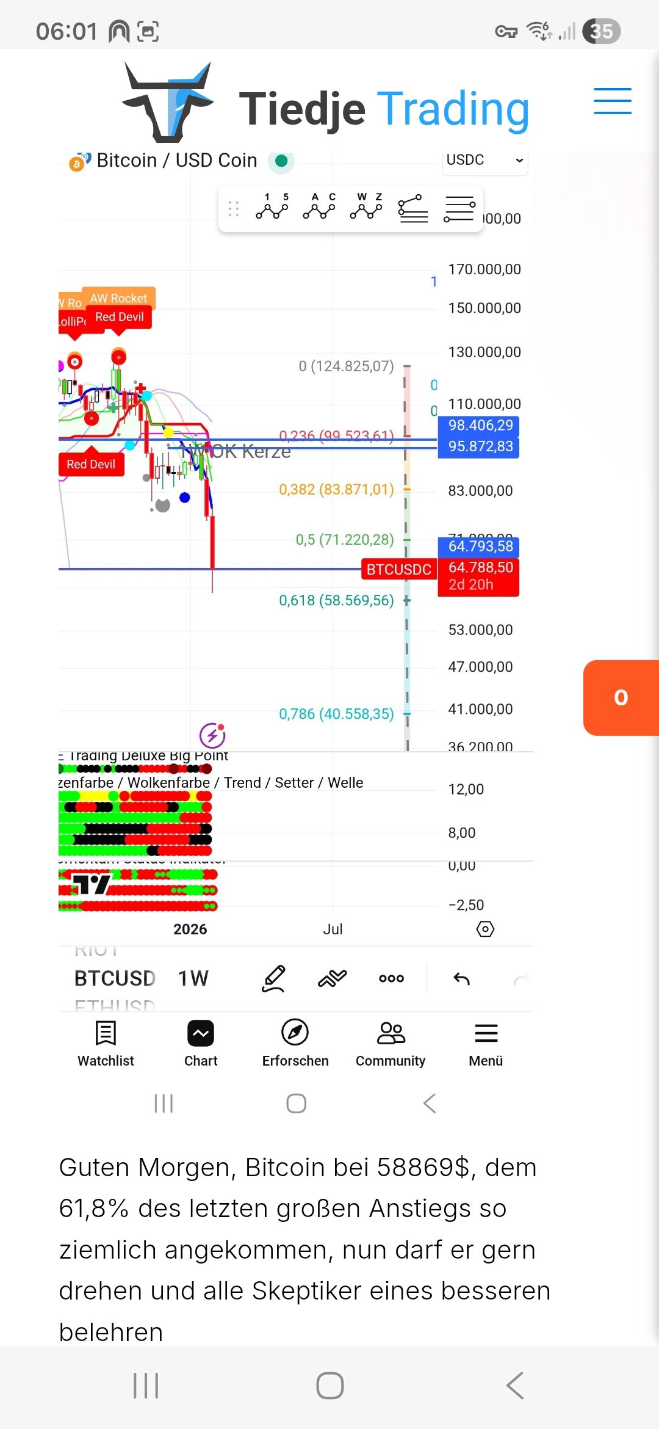Switch to the Watchlist tab

coord(106,1043)
